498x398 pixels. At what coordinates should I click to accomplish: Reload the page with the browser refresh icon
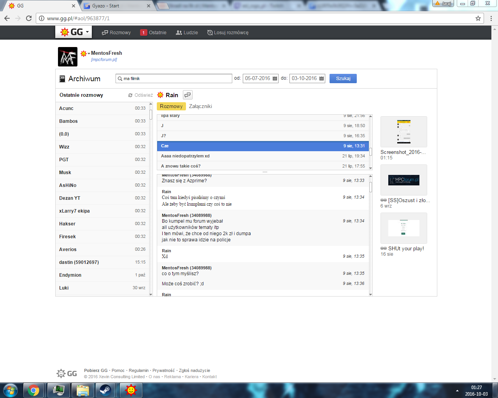tap(29, 18)
